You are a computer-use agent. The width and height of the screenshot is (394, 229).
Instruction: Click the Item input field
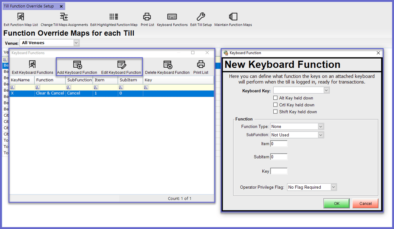(279, 144)
